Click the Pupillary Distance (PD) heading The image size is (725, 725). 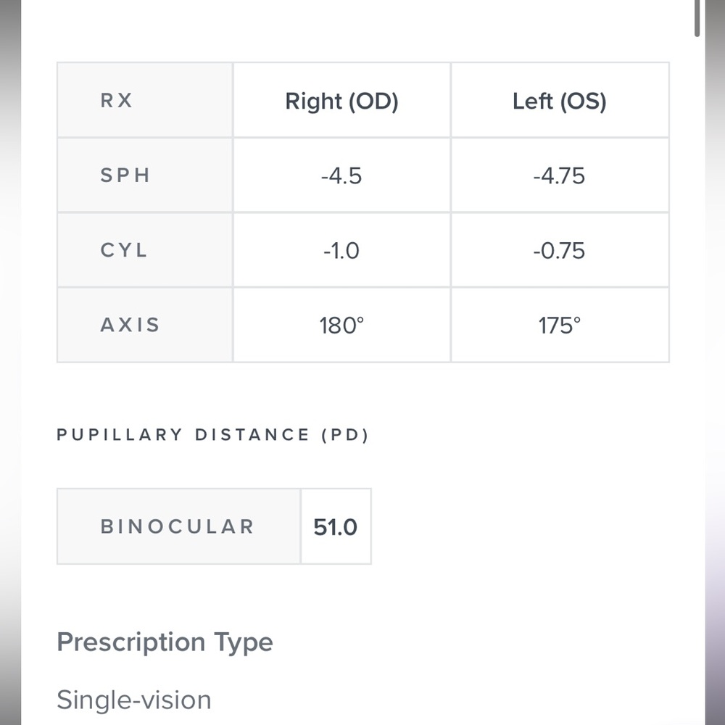[x=212, y=435]
